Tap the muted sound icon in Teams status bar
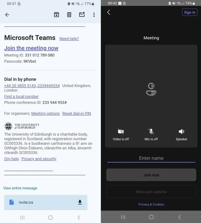Screen dimensions: 201x223 coord(174,3)
